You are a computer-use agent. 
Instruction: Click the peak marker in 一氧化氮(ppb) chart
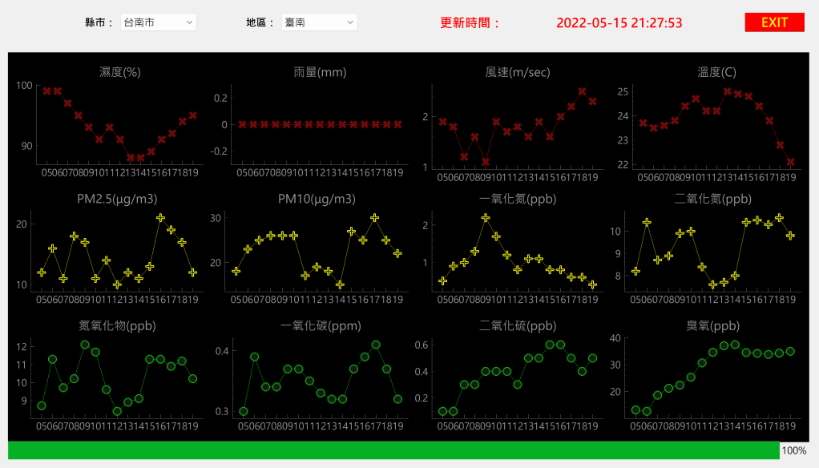[x=486, y=218]
